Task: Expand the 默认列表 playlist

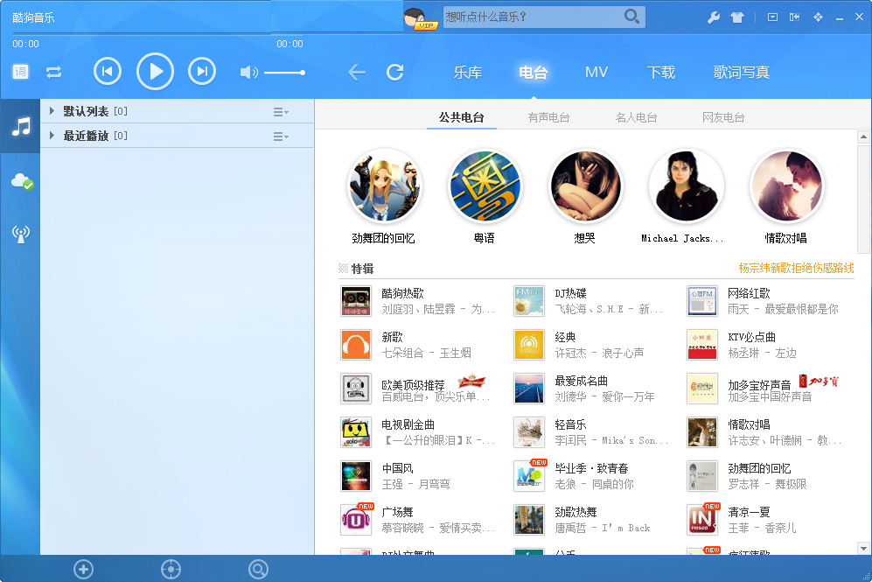Action: click(52, 111)
